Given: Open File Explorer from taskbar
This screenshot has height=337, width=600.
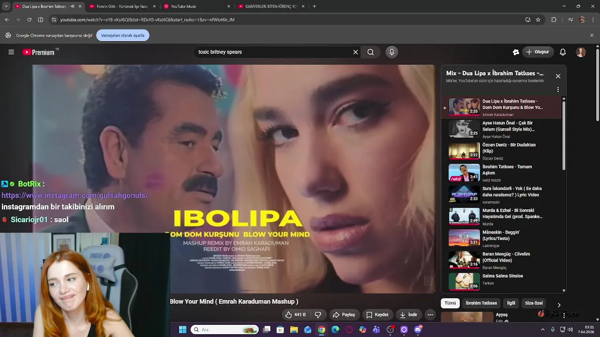Looking at the screenshot, I should tap(294, 330).
